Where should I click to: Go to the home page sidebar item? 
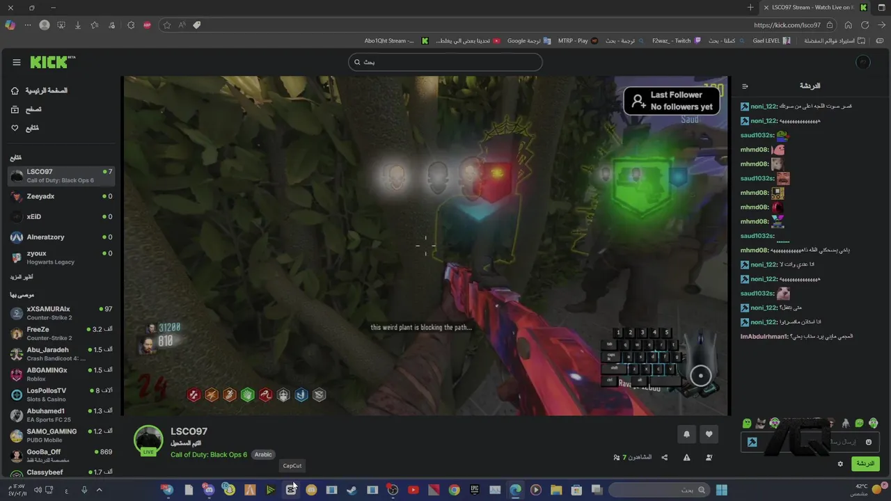[x=40, y=91]
